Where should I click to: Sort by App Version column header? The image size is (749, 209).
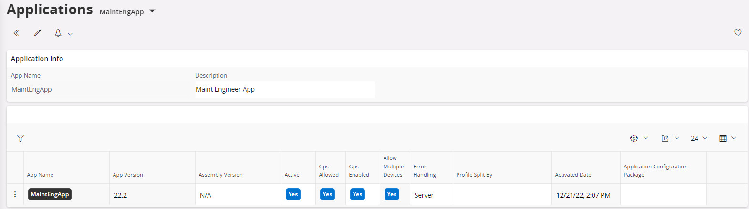(128, 175)
